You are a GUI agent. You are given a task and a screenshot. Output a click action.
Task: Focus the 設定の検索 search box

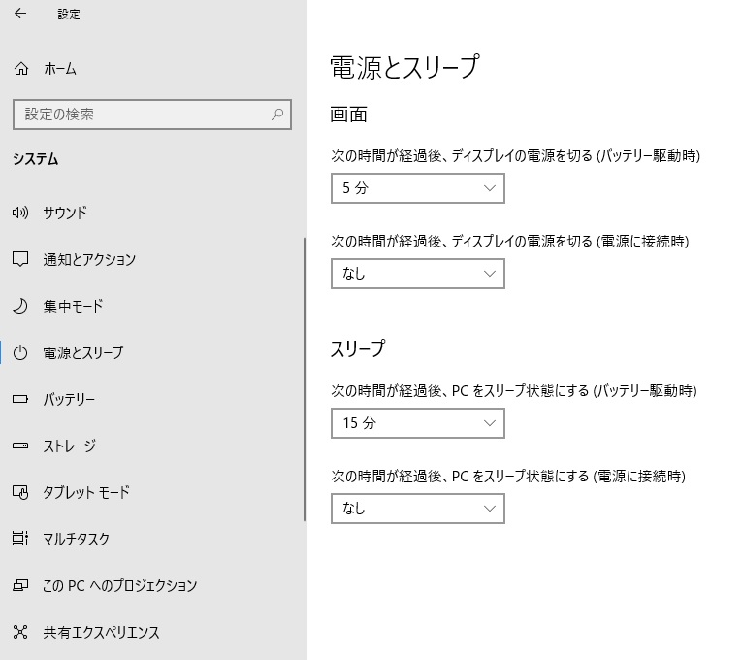click(152, 115)
